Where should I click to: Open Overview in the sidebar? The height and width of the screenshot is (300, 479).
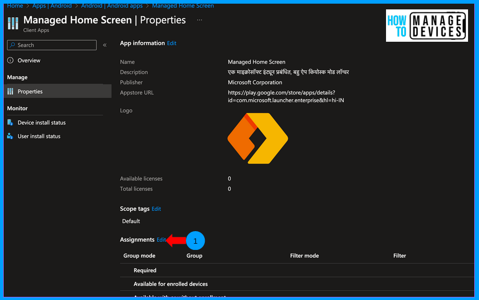click(x=29, y=61)
